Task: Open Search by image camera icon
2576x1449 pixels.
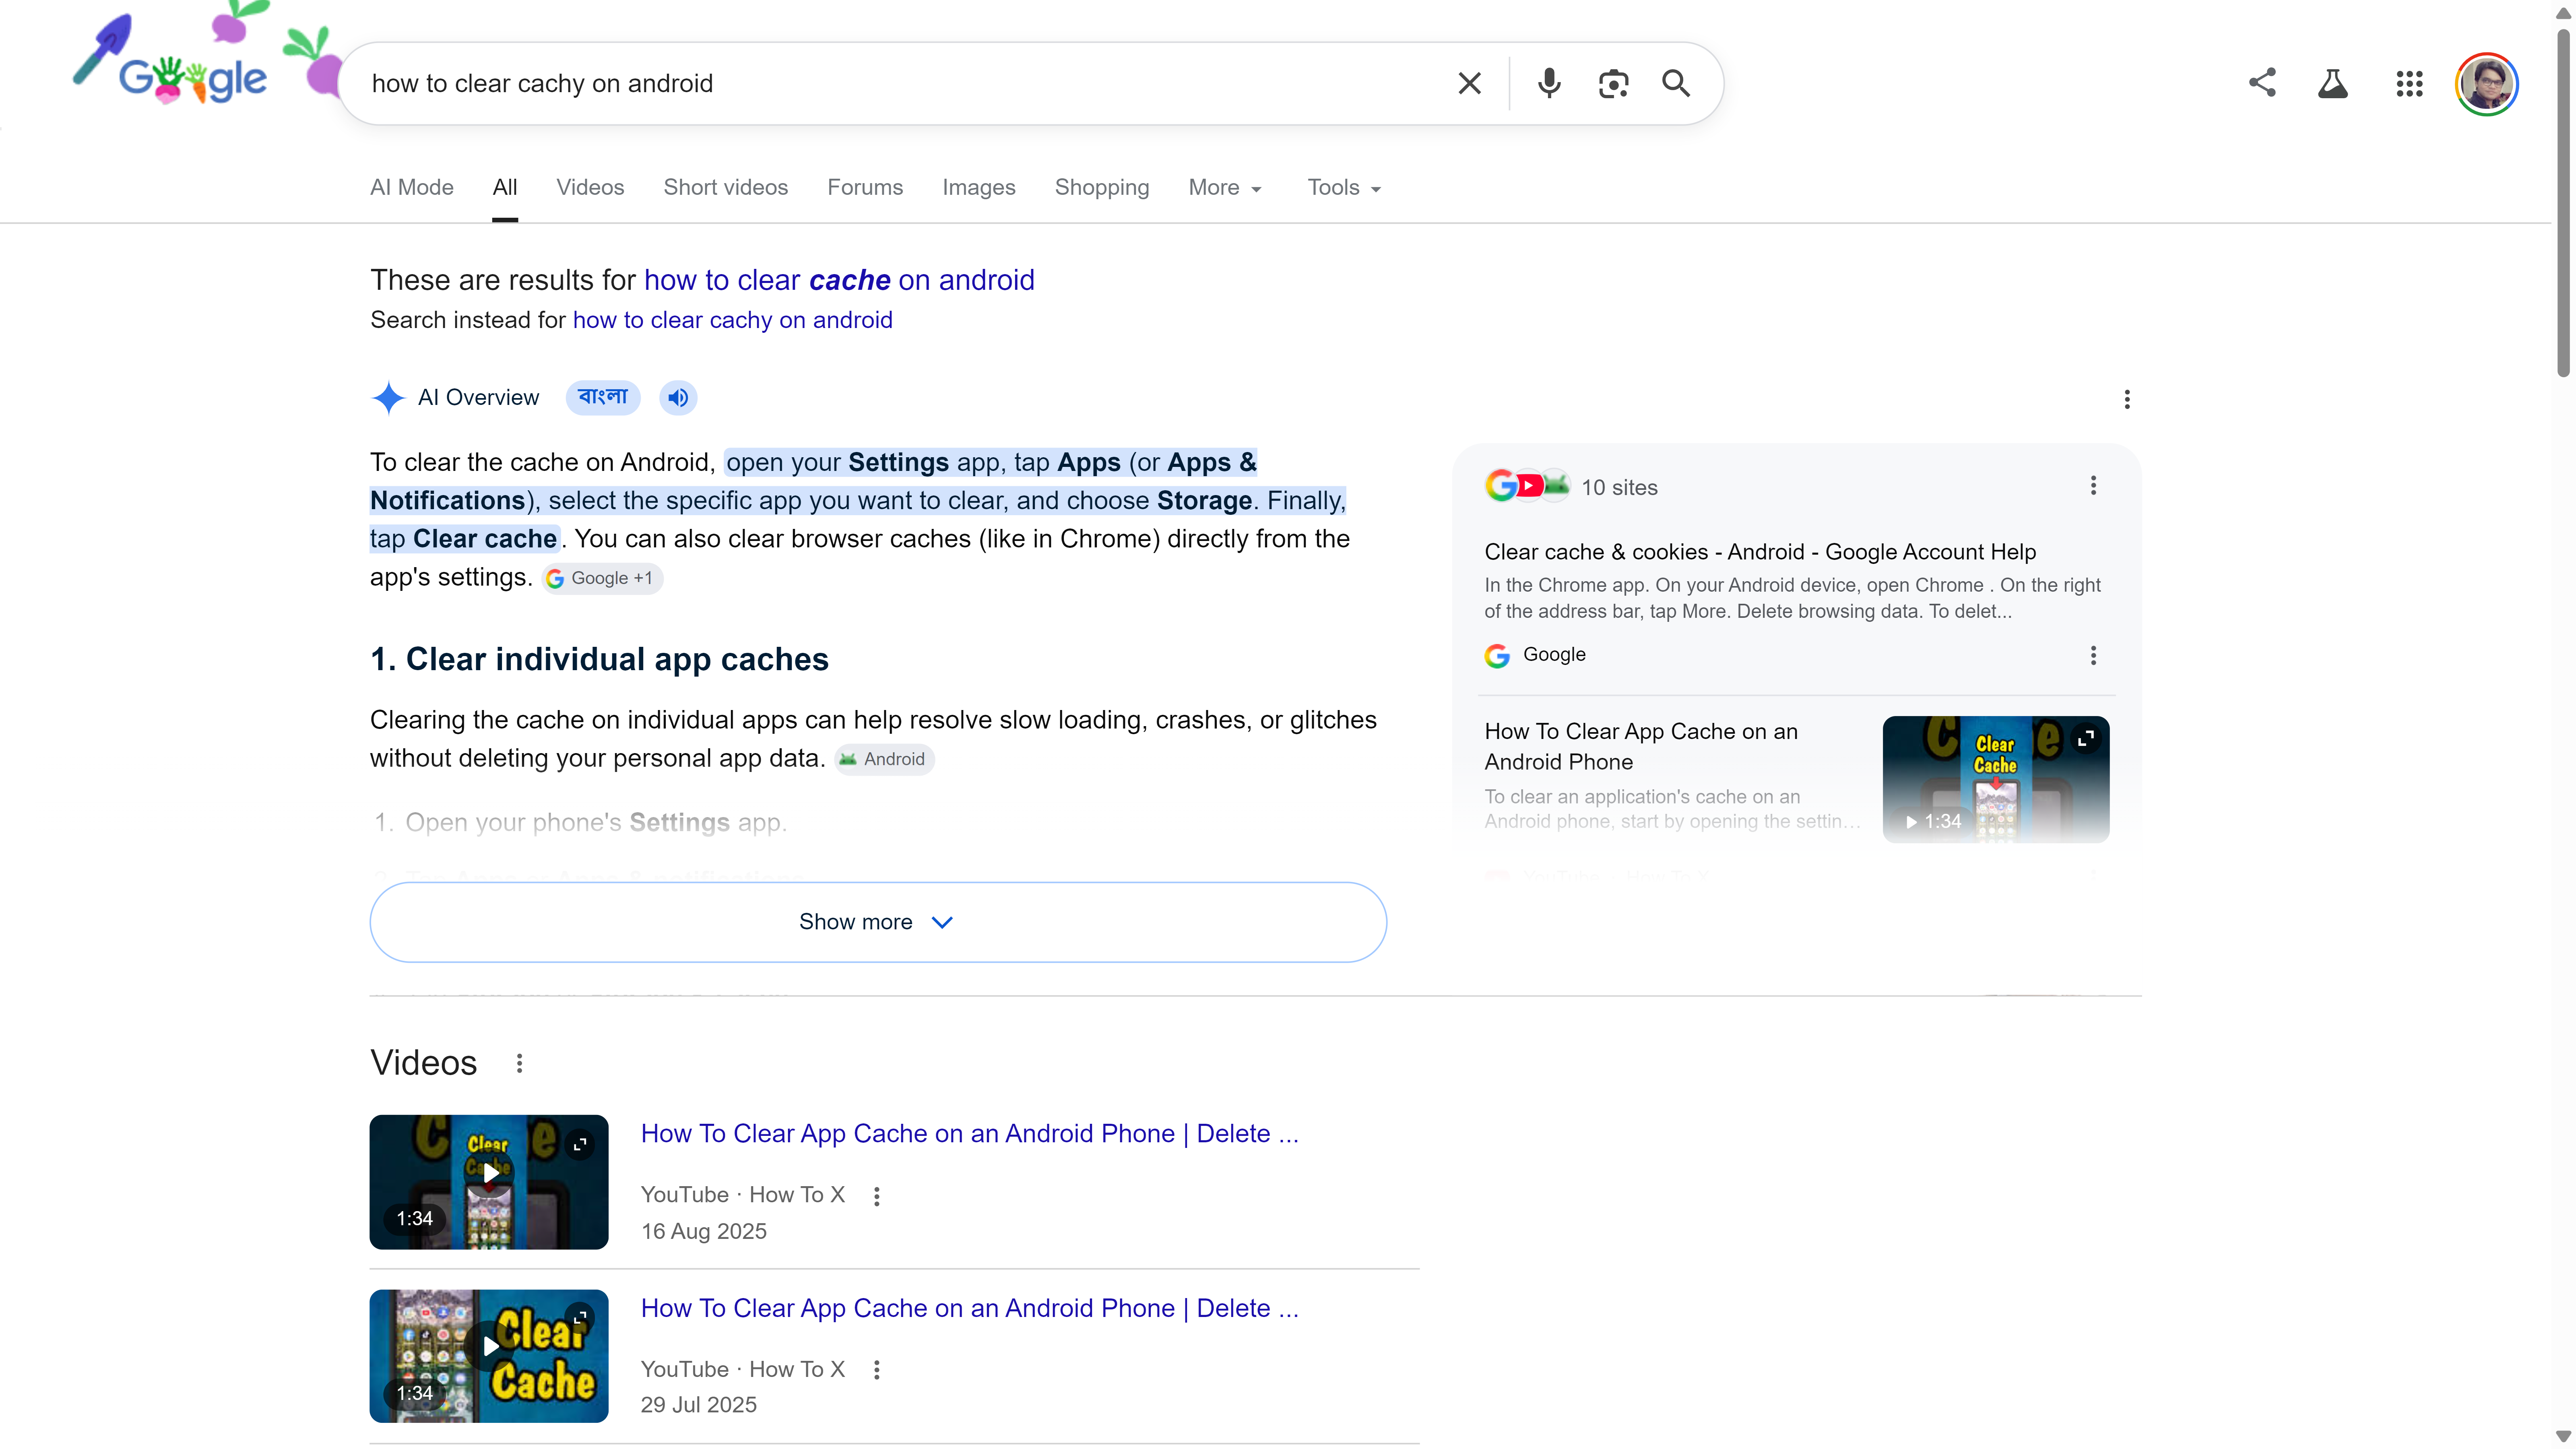Action: pyautogui.click(x=1613, y=83)
